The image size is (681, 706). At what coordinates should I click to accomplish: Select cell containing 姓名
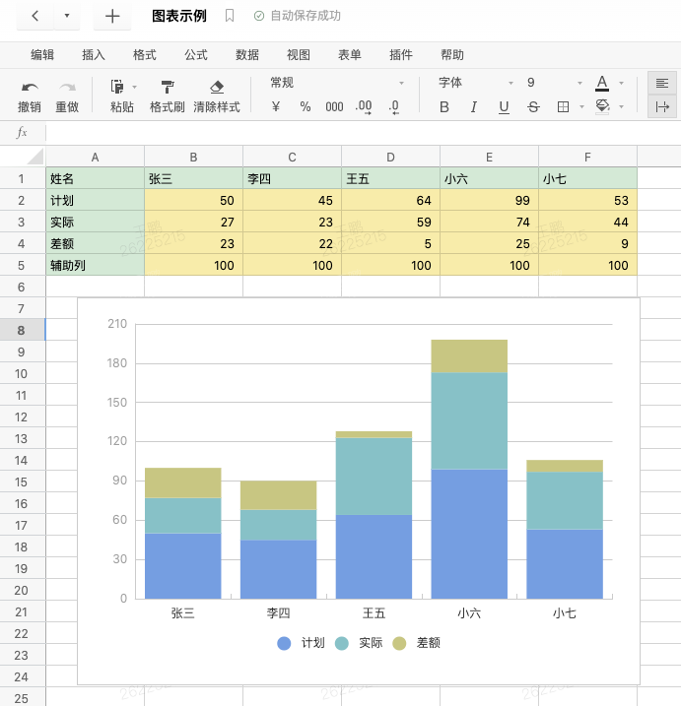point(95,179)
